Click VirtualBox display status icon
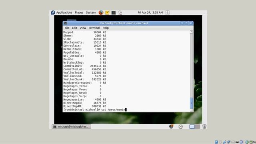This screenshot has width=256, height=144. (241, 142)
